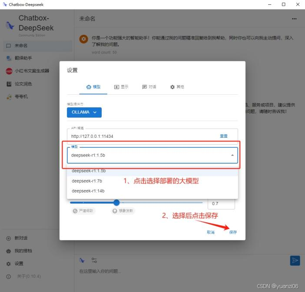Switch to the 模型 settings tab
The width and height of the screenshot is (305, 292).
[x=93, y=87]
